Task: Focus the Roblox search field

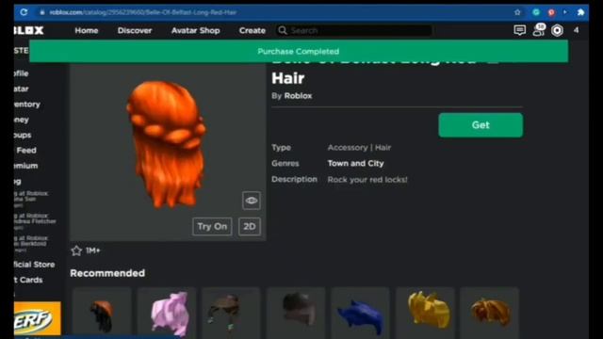Action: click(x=354, y=30)
